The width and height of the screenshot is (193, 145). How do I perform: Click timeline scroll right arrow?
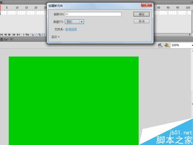(x=190, y=35)
